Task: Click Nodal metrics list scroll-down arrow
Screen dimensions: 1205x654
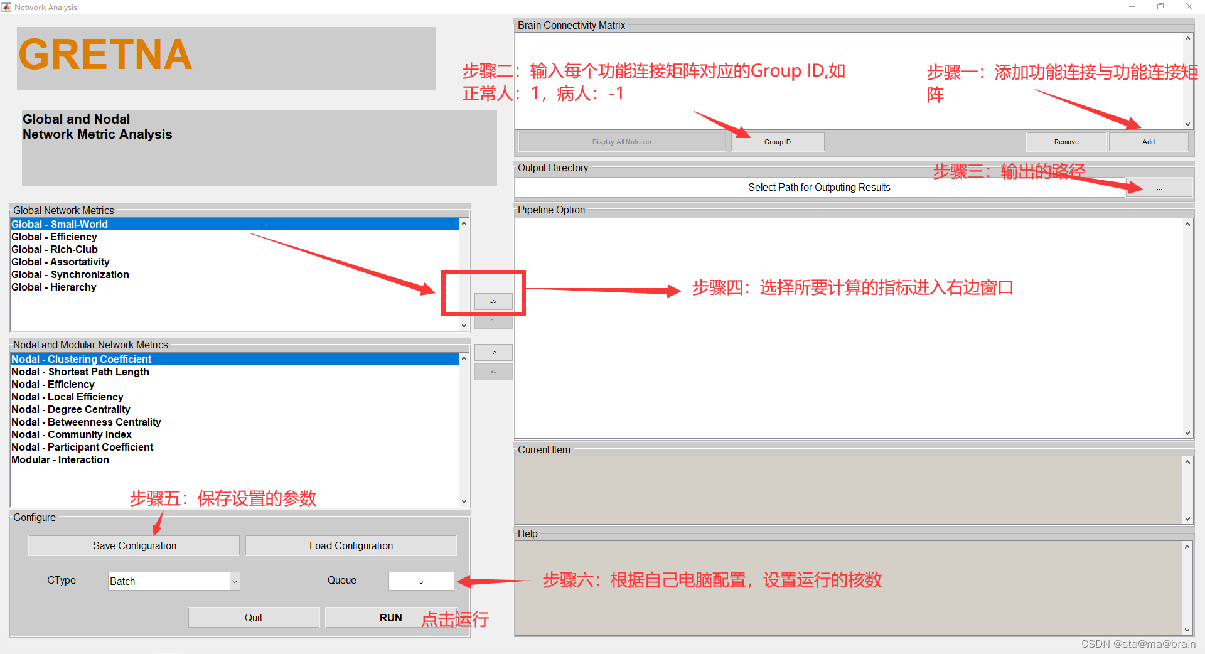Action: click(x=464, y=501)
